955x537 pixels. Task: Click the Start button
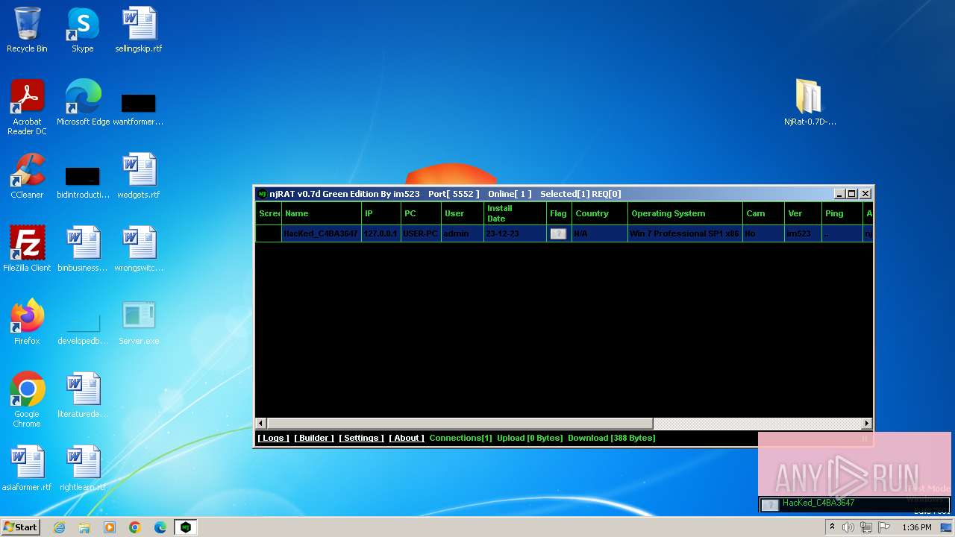(21, 527)
